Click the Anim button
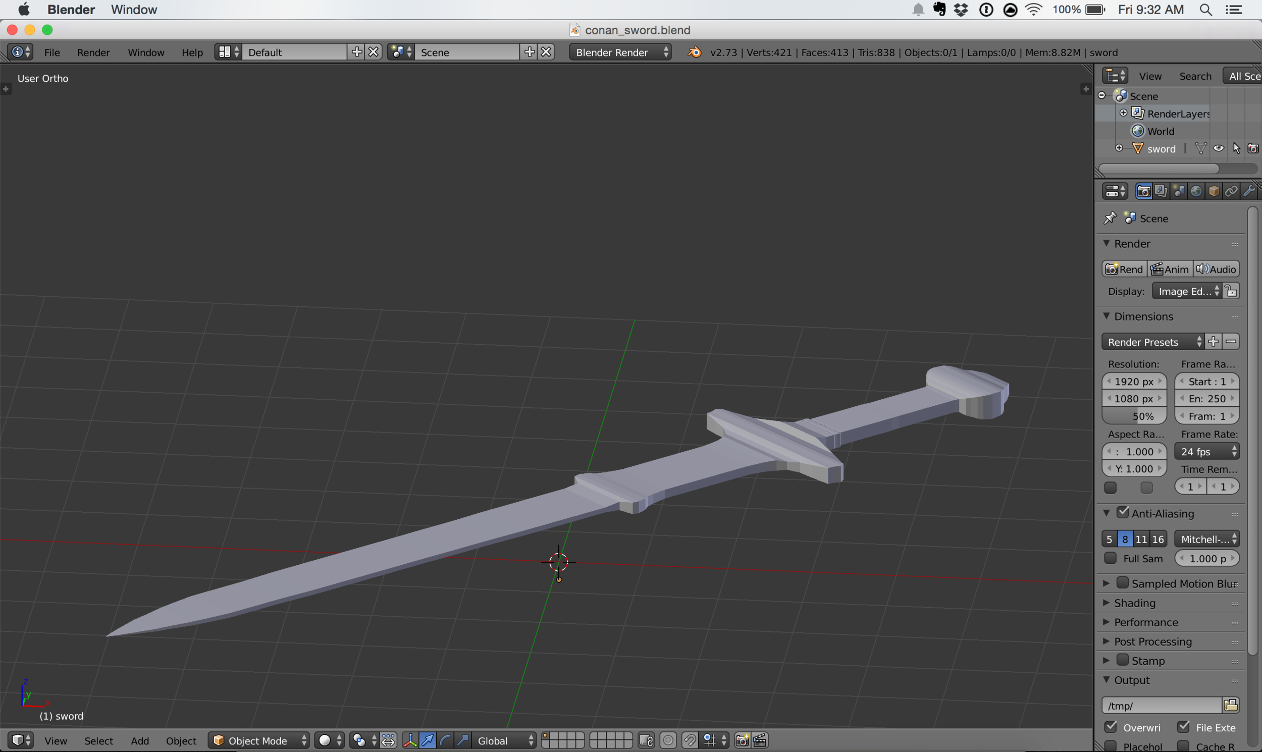 (x=1170, y=268)
